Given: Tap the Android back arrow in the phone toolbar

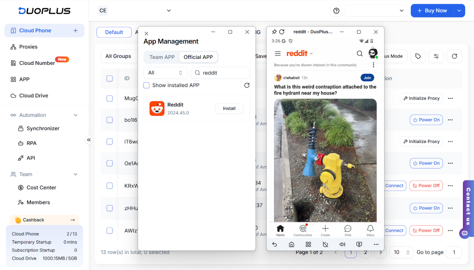Looking at the screenshot, I should click(x=274, y=244).
